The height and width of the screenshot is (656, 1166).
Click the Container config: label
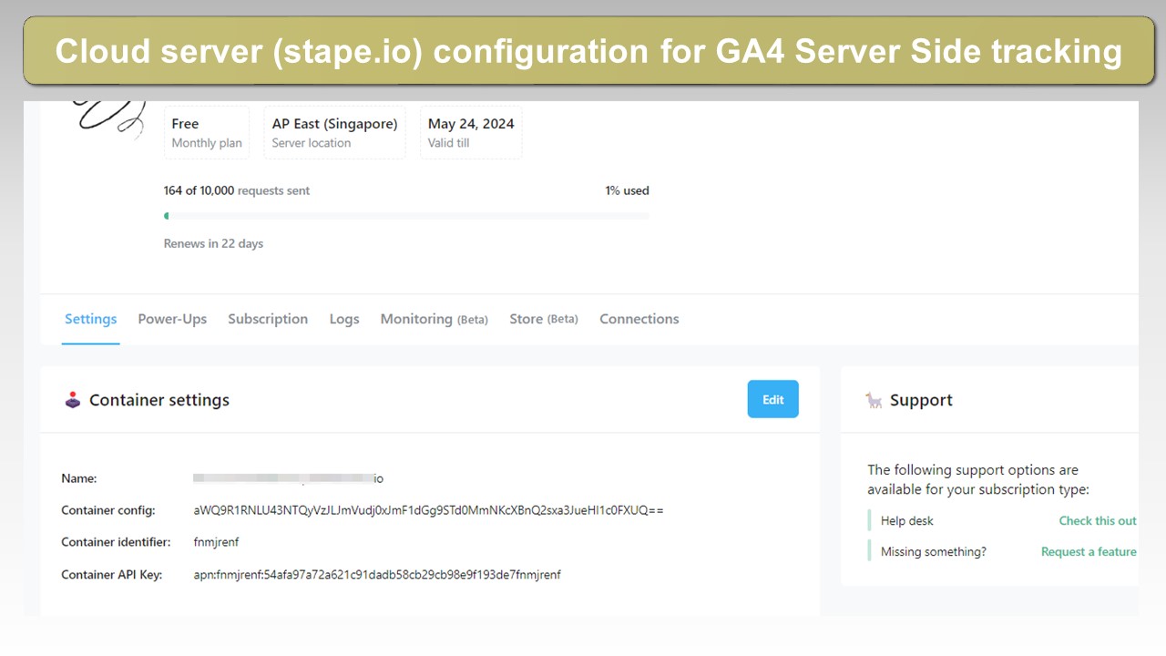point(108,510)
